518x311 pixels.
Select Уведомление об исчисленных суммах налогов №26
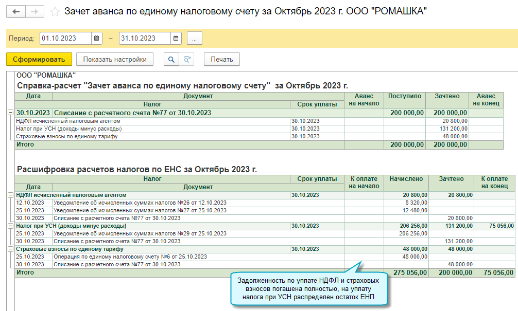(140, 203)
